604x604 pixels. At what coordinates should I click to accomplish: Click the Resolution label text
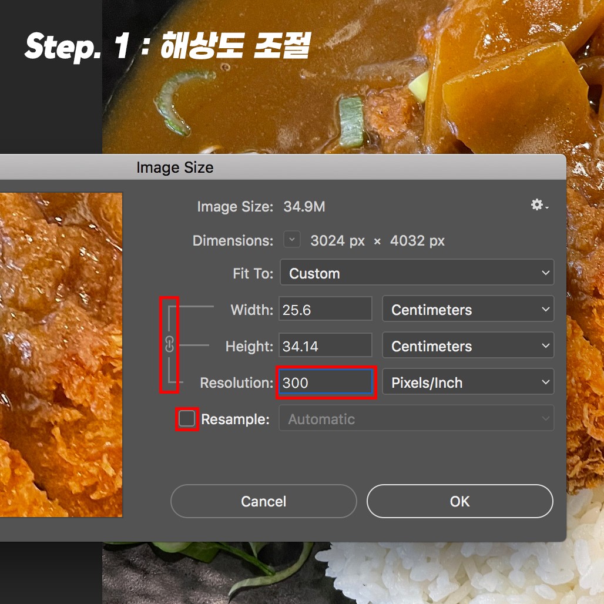tap(237, 383)
